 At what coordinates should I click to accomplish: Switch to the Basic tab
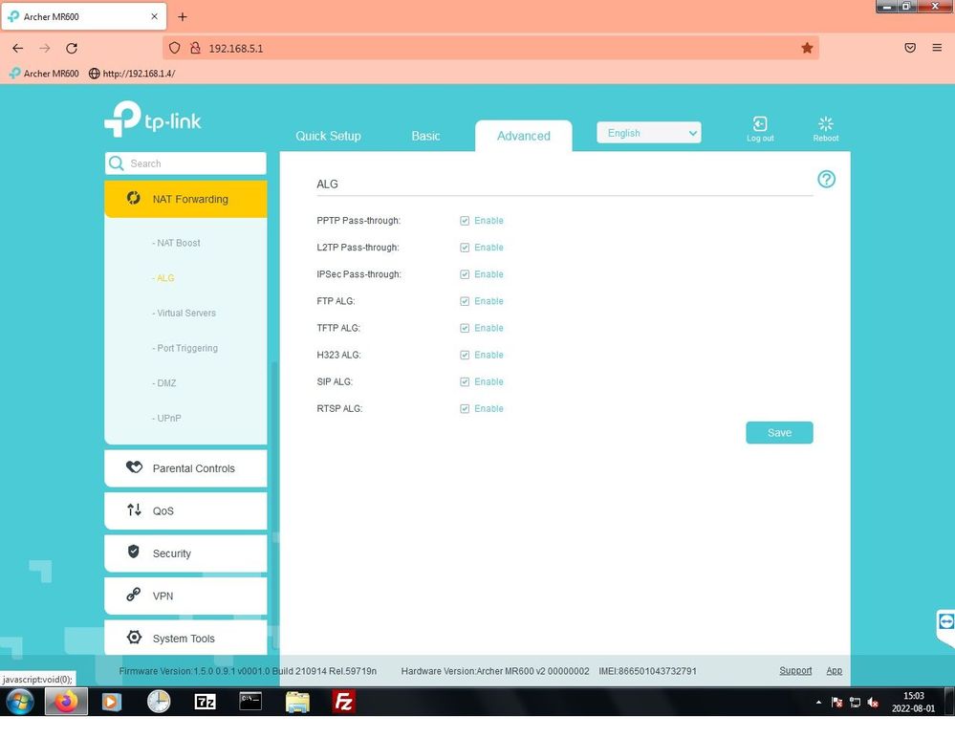tap(425, 136)
